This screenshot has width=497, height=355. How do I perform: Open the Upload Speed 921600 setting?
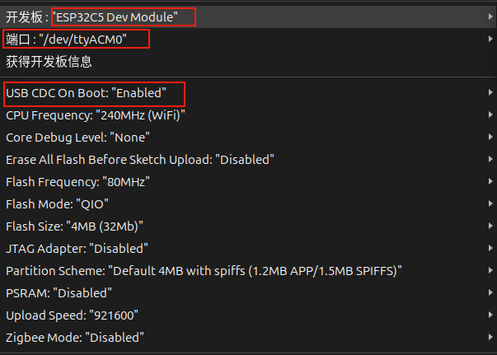pos(72,315)
